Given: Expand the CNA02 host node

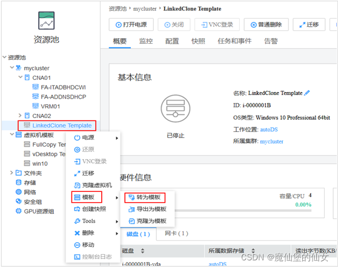Looking at the screenshot, I should (20, 116).
